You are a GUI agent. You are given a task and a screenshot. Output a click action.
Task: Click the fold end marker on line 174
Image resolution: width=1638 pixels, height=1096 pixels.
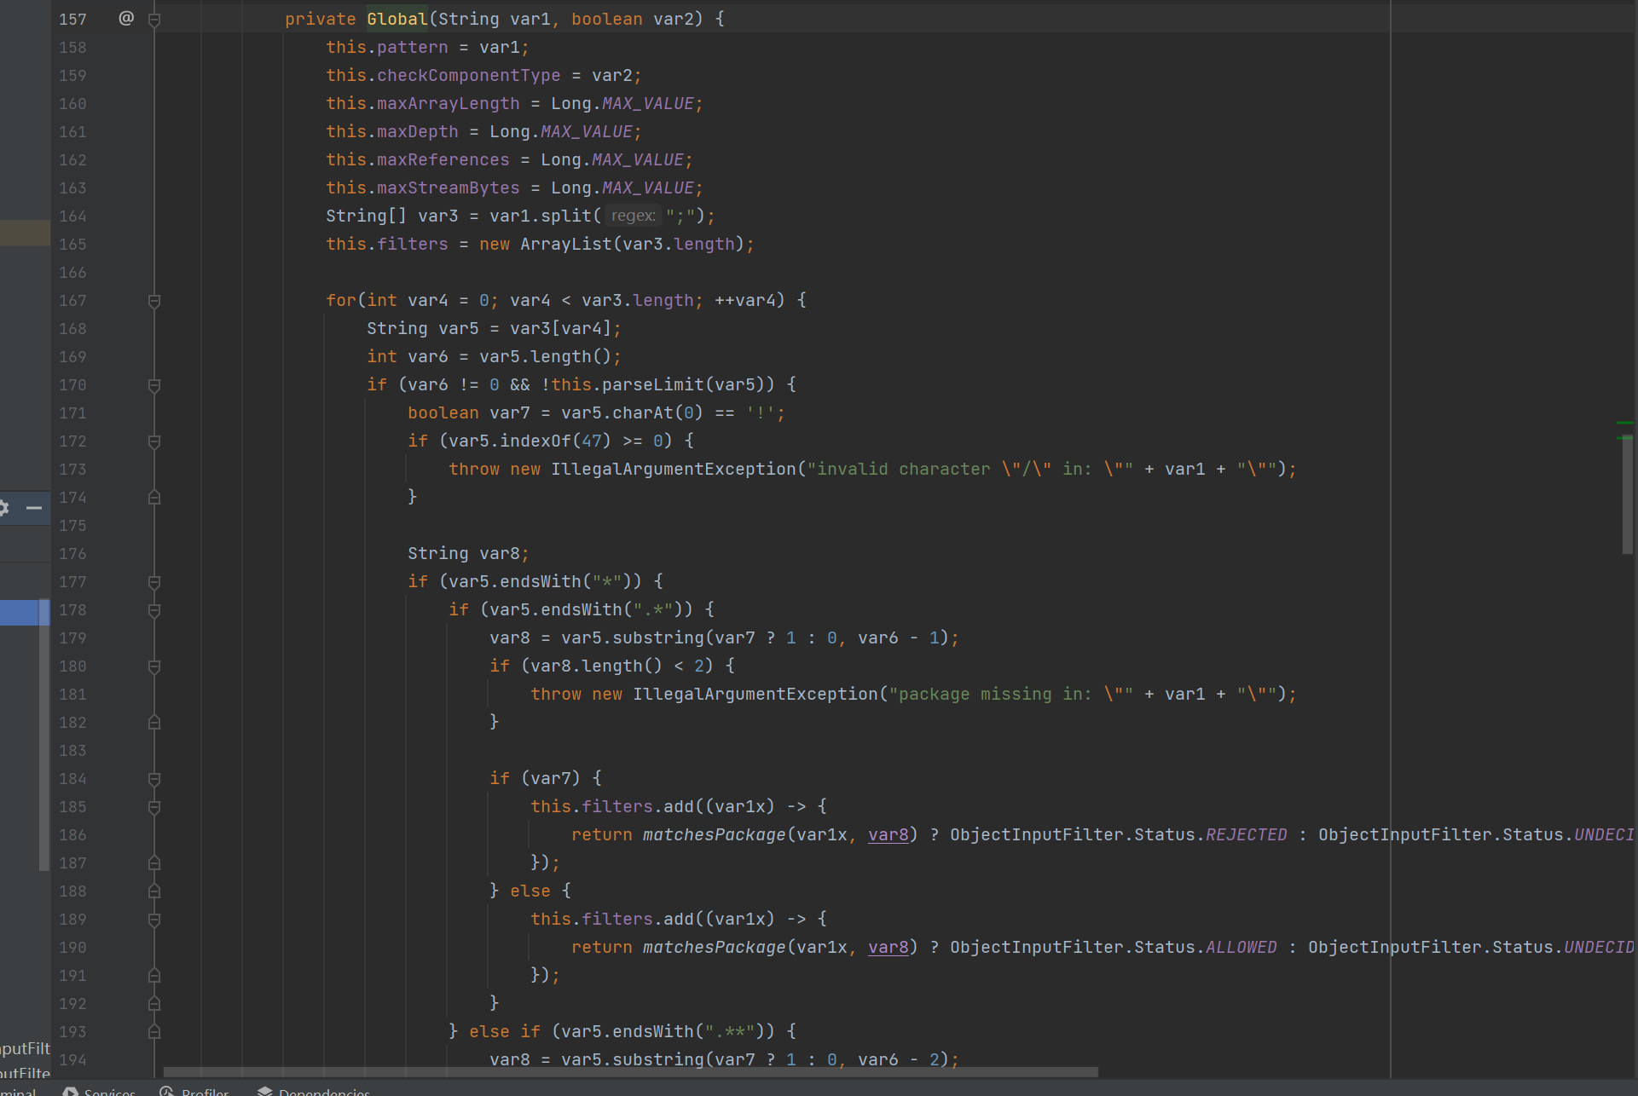(154, 498)
